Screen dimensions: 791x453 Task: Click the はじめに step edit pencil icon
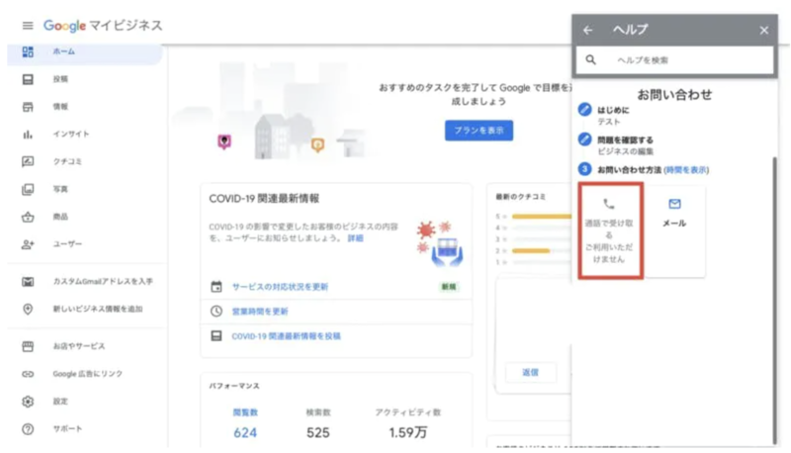[584, 110]
